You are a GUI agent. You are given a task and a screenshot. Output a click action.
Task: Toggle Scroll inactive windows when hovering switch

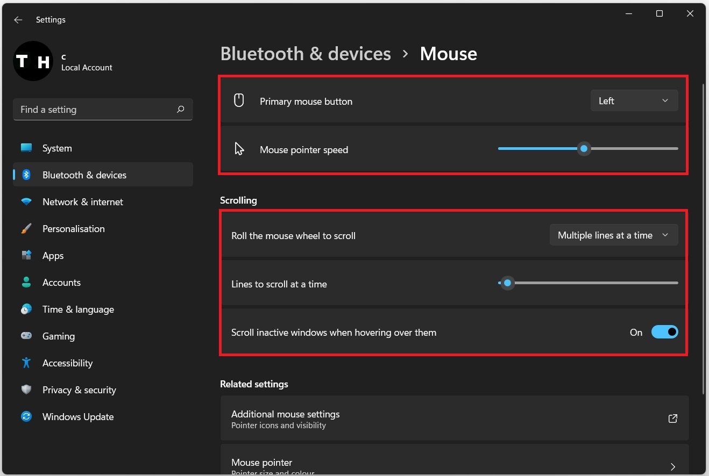(x=664, y=332)
